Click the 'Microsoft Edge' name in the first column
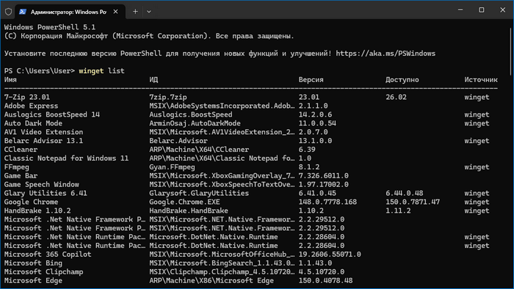Screen dimensions: 514x289 click(33, 280)
